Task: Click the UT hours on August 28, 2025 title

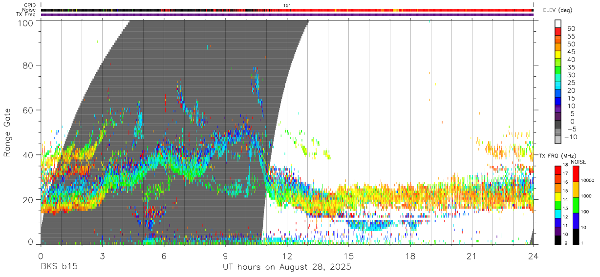Action: pos(287,267)
